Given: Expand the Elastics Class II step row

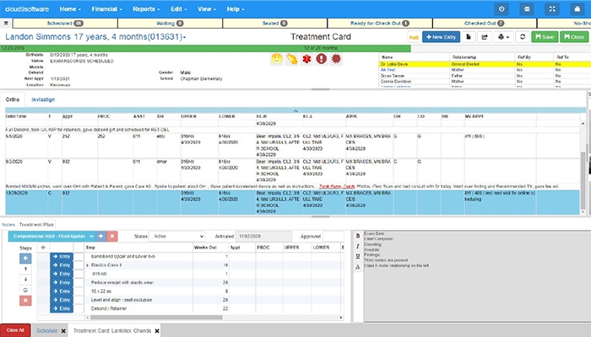Looking at the screenshot, I should click(88, 265).
